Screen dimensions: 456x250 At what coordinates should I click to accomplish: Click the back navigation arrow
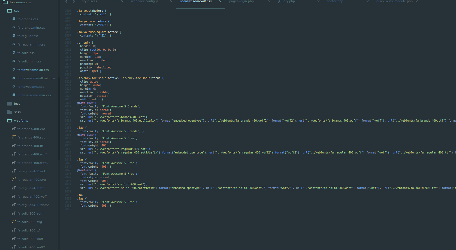coord(66,1)
